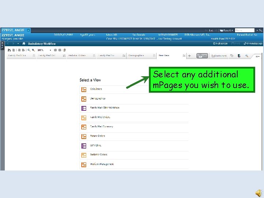This screenshot has height=198, width=264.
Task: Switch to the Pediatric Orders tab
Action: [x=81, y=56]
